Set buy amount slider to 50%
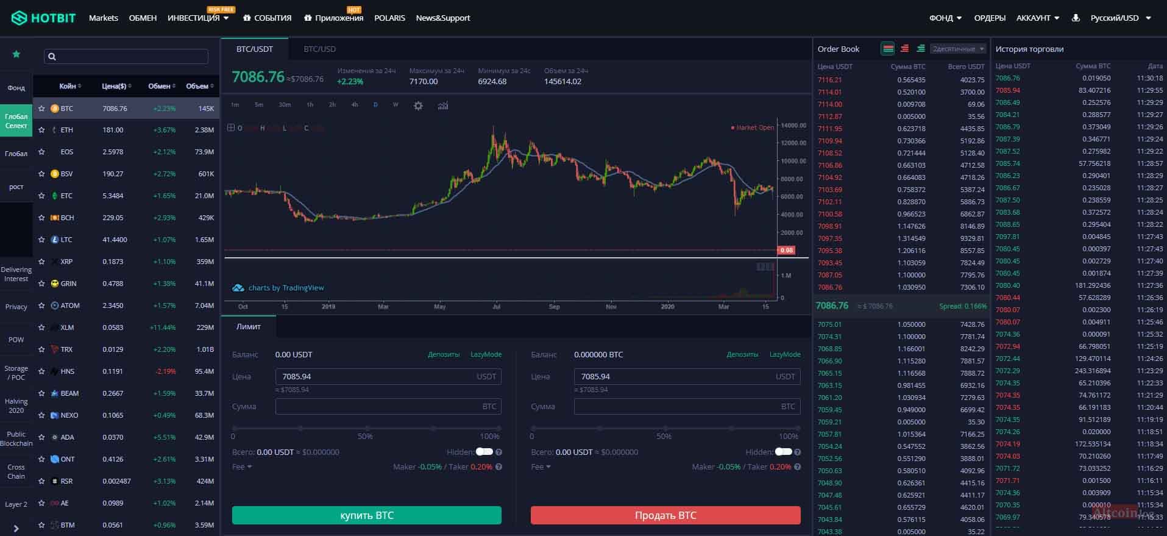 (366, 428)
